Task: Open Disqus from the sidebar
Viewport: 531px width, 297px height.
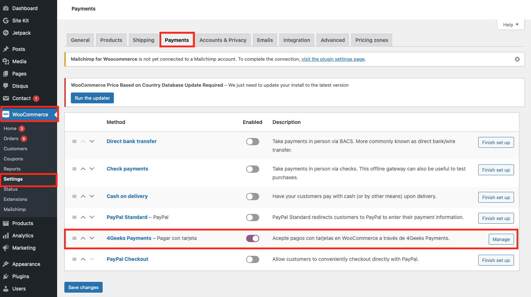Action: click(x=6, y=86)
